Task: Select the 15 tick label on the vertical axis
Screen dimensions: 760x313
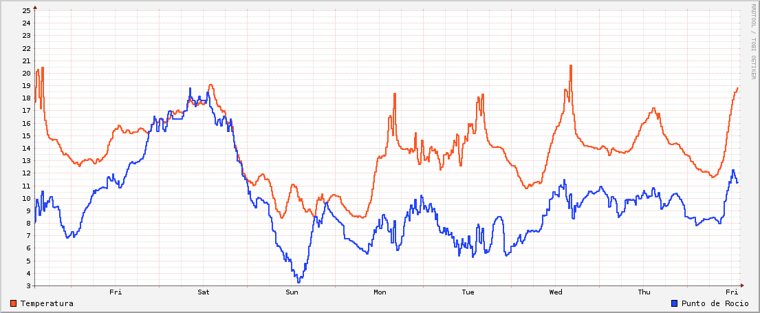Action: coord(26,136)
